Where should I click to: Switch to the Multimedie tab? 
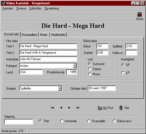point(58,35)
